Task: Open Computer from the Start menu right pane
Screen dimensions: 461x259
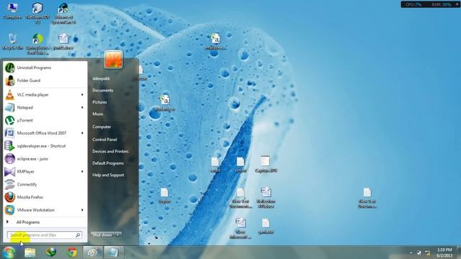Action: (102, 127)
